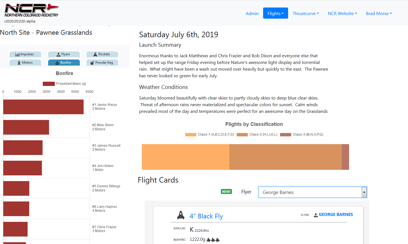Show the Powder Keg chart
This screenshot has width=408, height=244.
coord(102,63)
